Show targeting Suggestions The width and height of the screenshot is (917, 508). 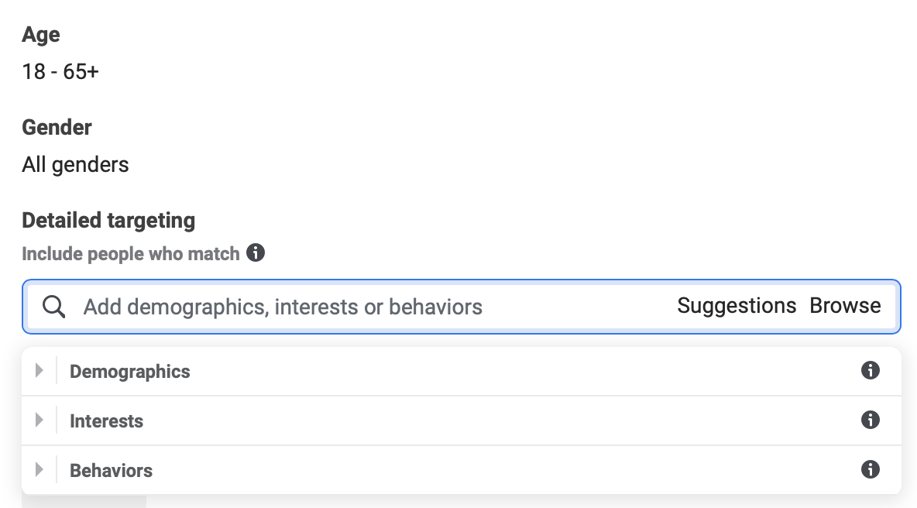(737, 306)
